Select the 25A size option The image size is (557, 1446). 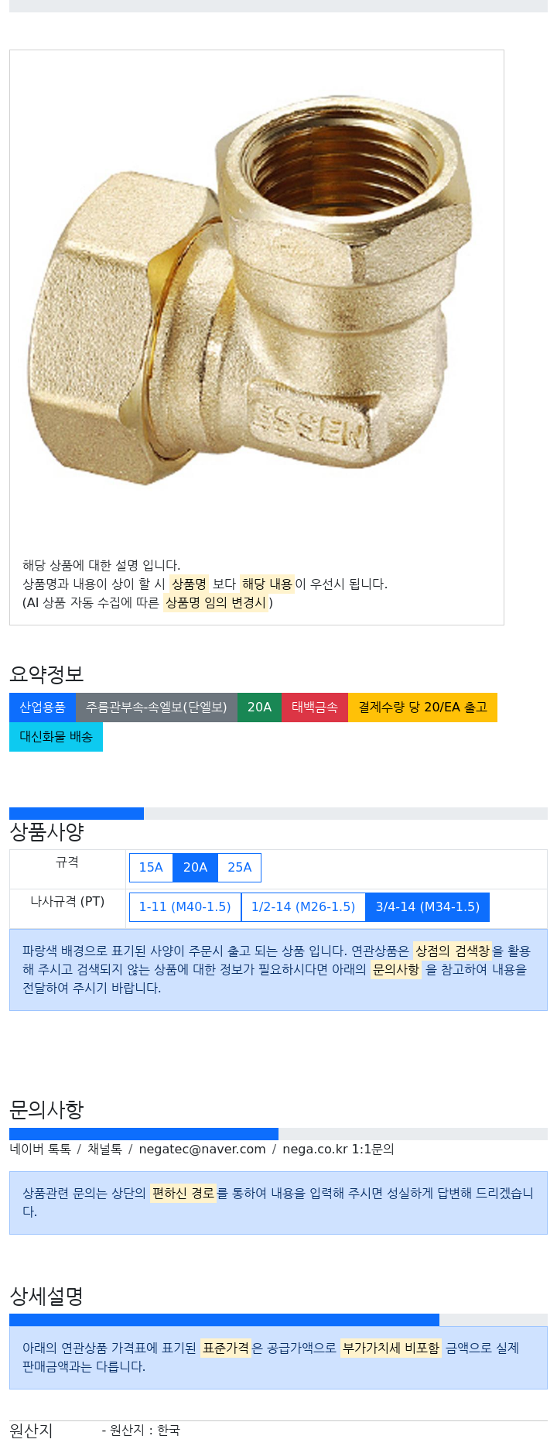point(240,868)
